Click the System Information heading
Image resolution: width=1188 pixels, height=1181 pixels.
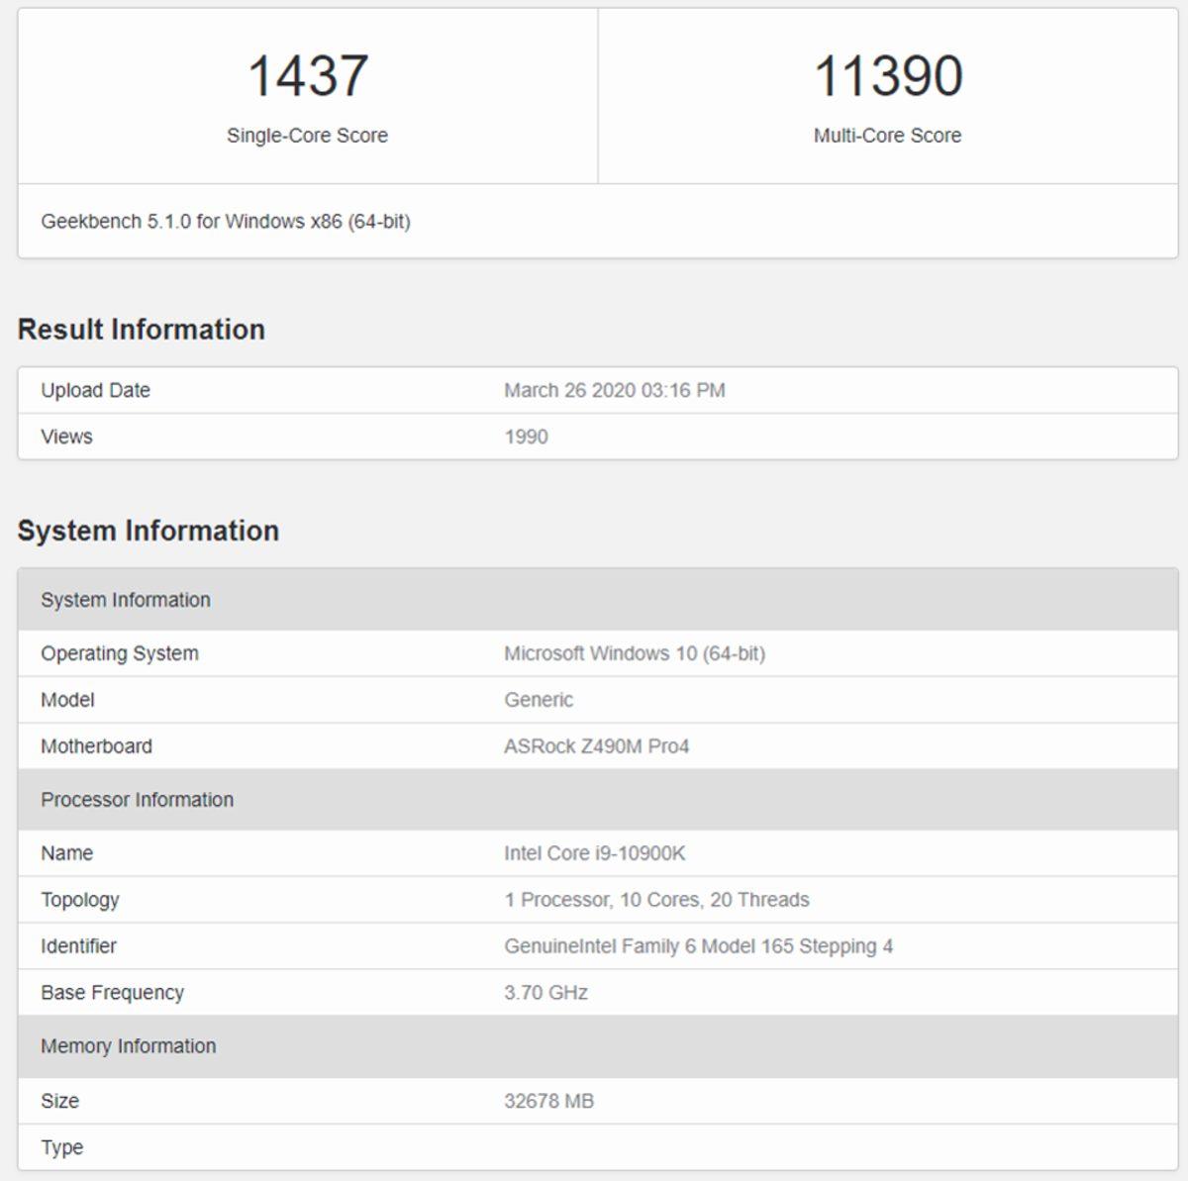(150, 531)
